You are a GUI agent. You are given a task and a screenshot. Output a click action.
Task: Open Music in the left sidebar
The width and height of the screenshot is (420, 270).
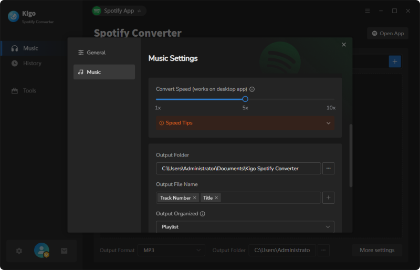click(35, 48)
